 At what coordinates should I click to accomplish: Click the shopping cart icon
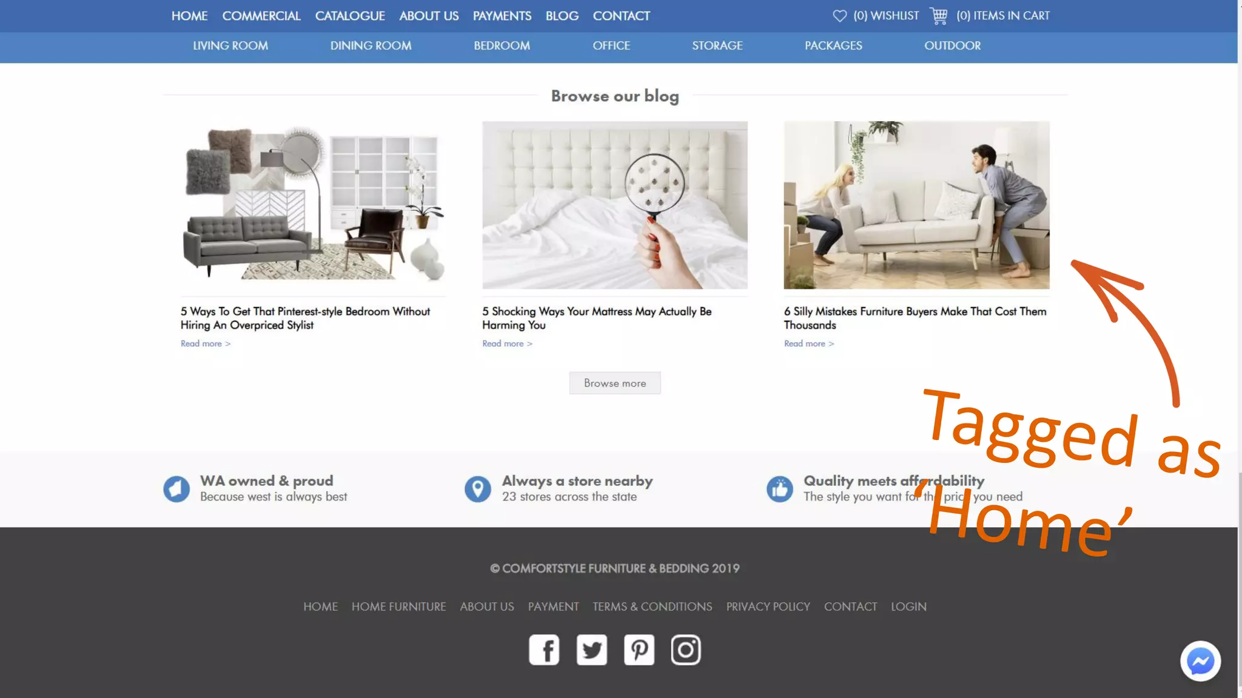click(x=938, y=16)
